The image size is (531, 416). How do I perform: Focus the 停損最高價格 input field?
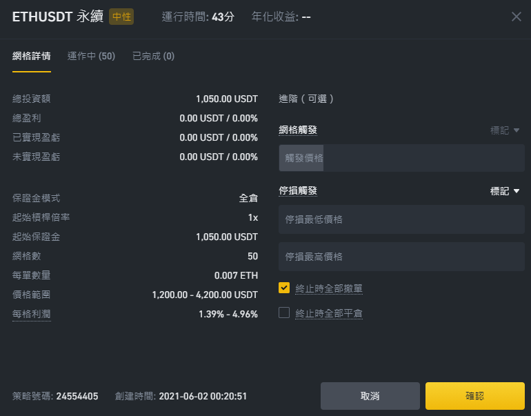point(401,257)
